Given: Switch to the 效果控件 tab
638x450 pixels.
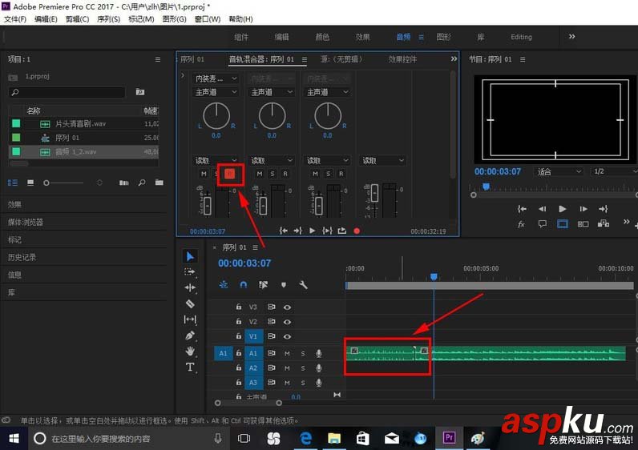Looking at the screenshot, I should (402, 59).
